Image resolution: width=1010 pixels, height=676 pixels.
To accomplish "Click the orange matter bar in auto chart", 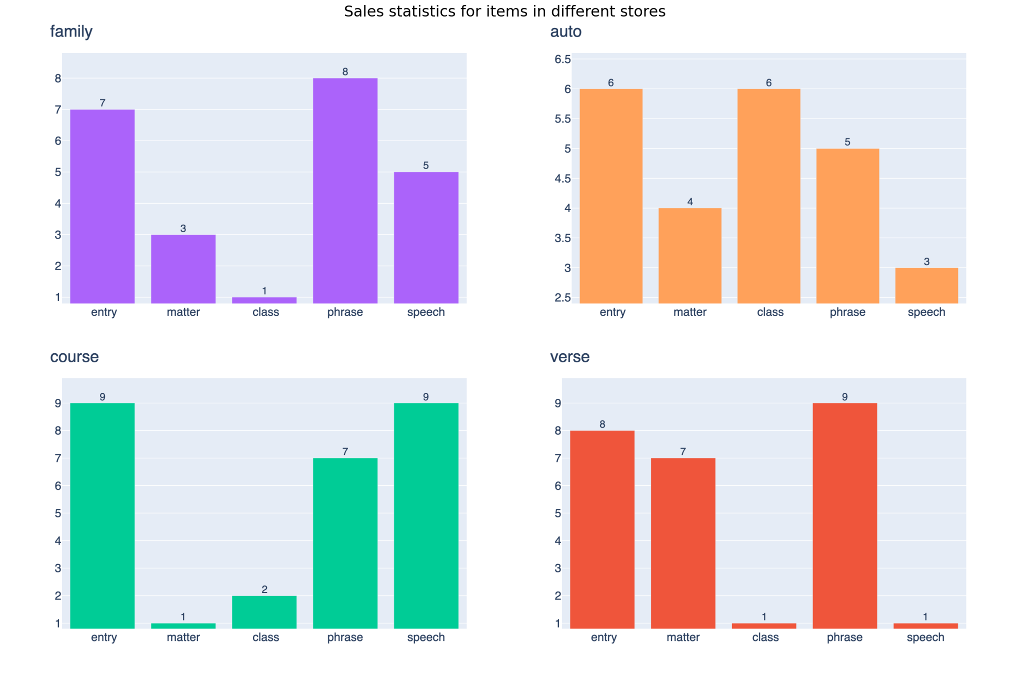I will [x=690, y=256].
